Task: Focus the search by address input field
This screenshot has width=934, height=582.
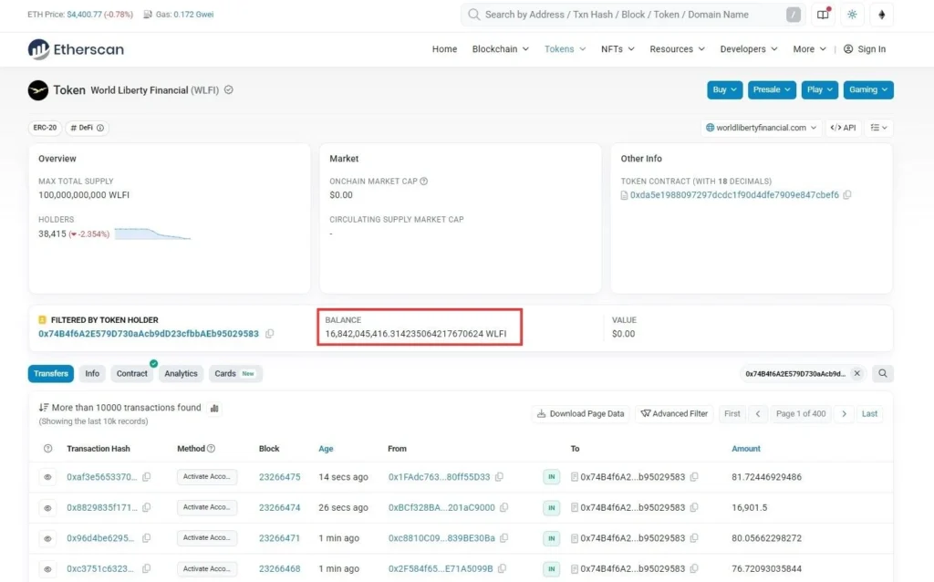Action: coord(631,15)
